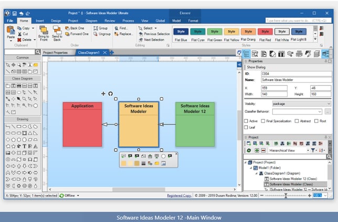Click the blue plus to add diagram tab
The height and width of the screenshot is (222, 338).
click(112, 52)
